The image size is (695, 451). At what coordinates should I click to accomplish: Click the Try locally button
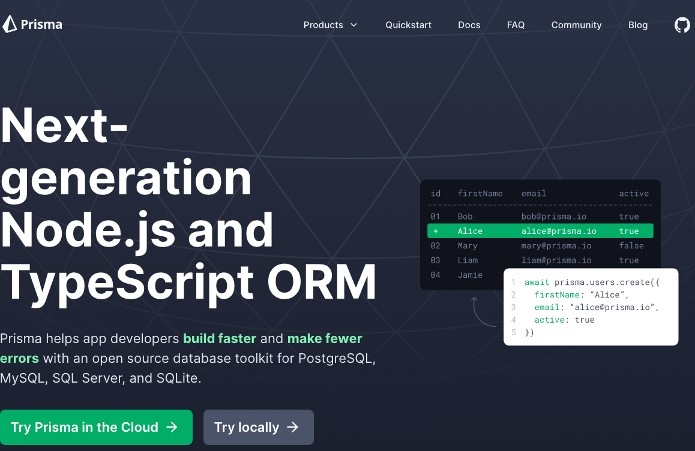pyautogui.click(x=259, y=427)
